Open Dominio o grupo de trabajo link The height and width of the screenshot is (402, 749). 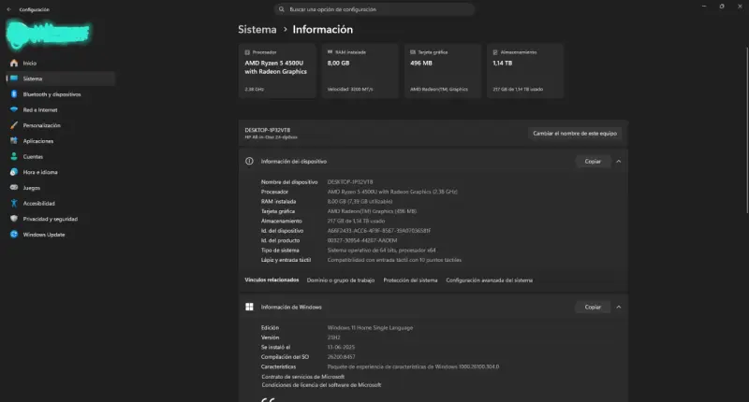point(341,280)
